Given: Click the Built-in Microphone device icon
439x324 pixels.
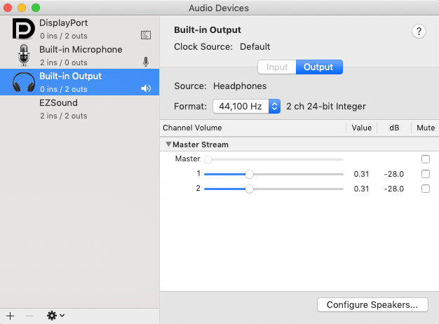Looking at the screenshot, I should pyautogui.click(x=23, y=55).
